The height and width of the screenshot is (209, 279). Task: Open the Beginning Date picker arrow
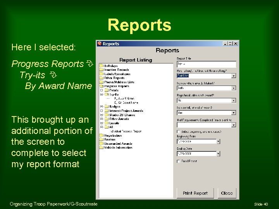(218, 142)
